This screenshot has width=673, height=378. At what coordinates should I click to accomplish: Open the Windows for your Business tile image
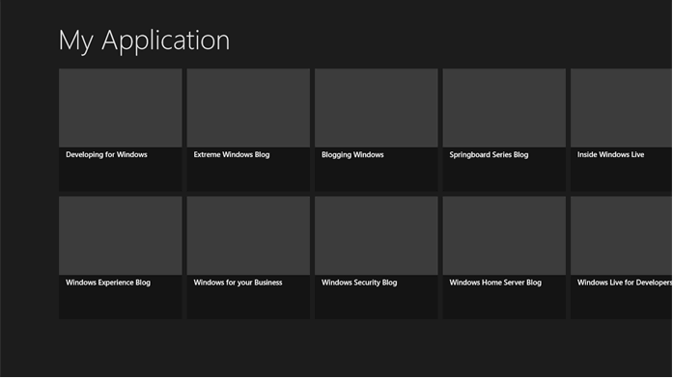click(x=248, y=235)
